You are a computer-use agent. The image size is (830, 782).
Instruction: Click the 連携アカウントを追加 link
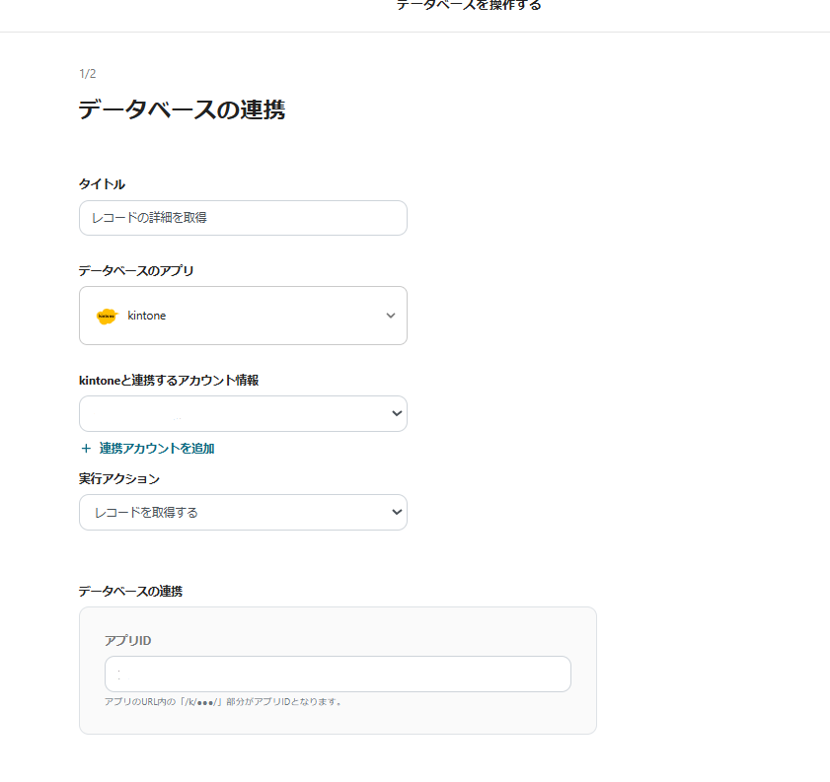(157, 448)
